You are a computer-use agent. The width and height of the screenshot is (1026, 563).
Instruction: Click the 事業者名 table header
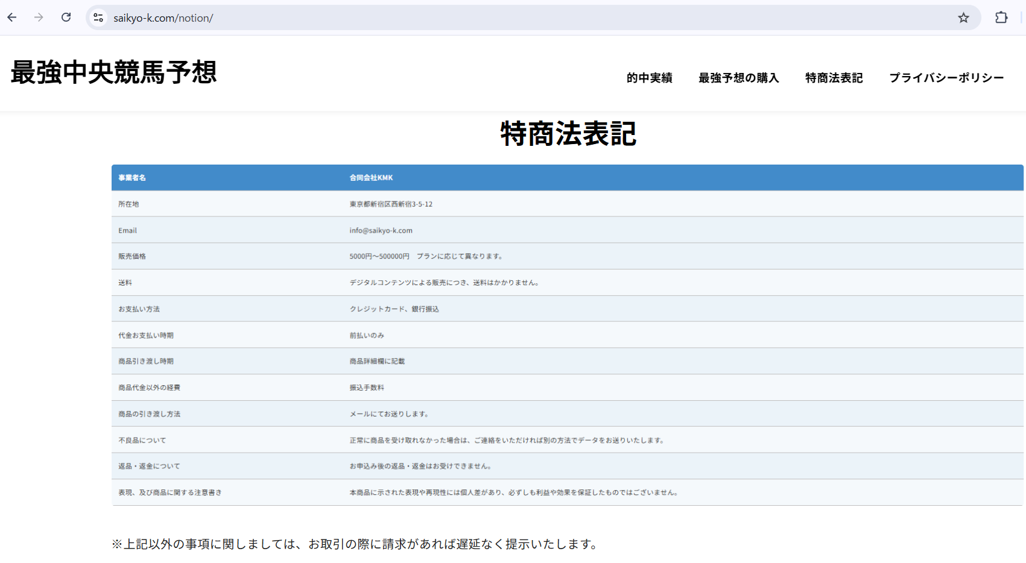[x=132, y=178]
